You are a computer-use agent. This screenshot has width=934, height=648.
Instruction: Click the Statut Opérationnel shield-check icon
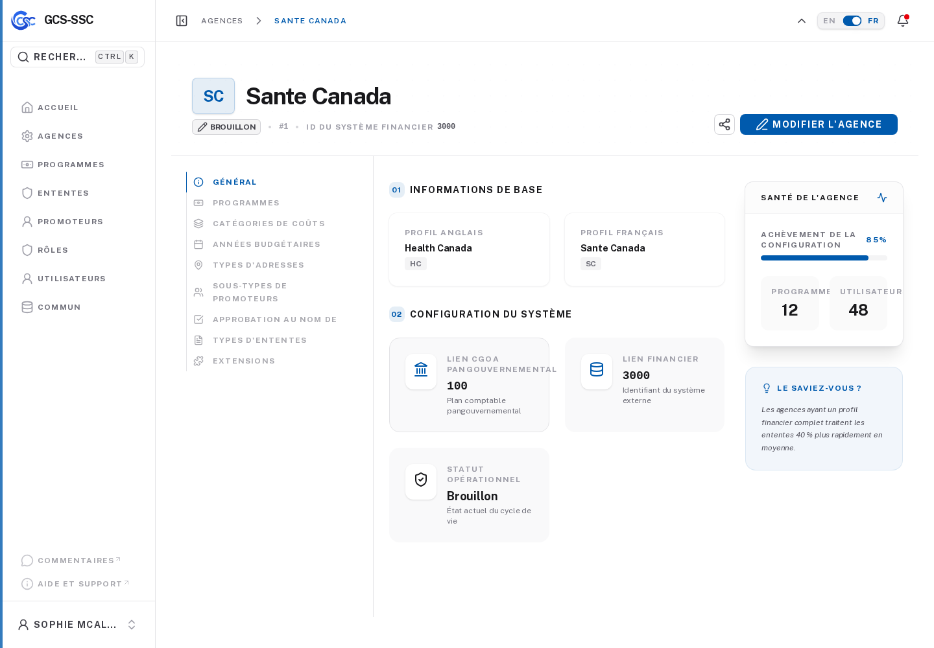421,480
